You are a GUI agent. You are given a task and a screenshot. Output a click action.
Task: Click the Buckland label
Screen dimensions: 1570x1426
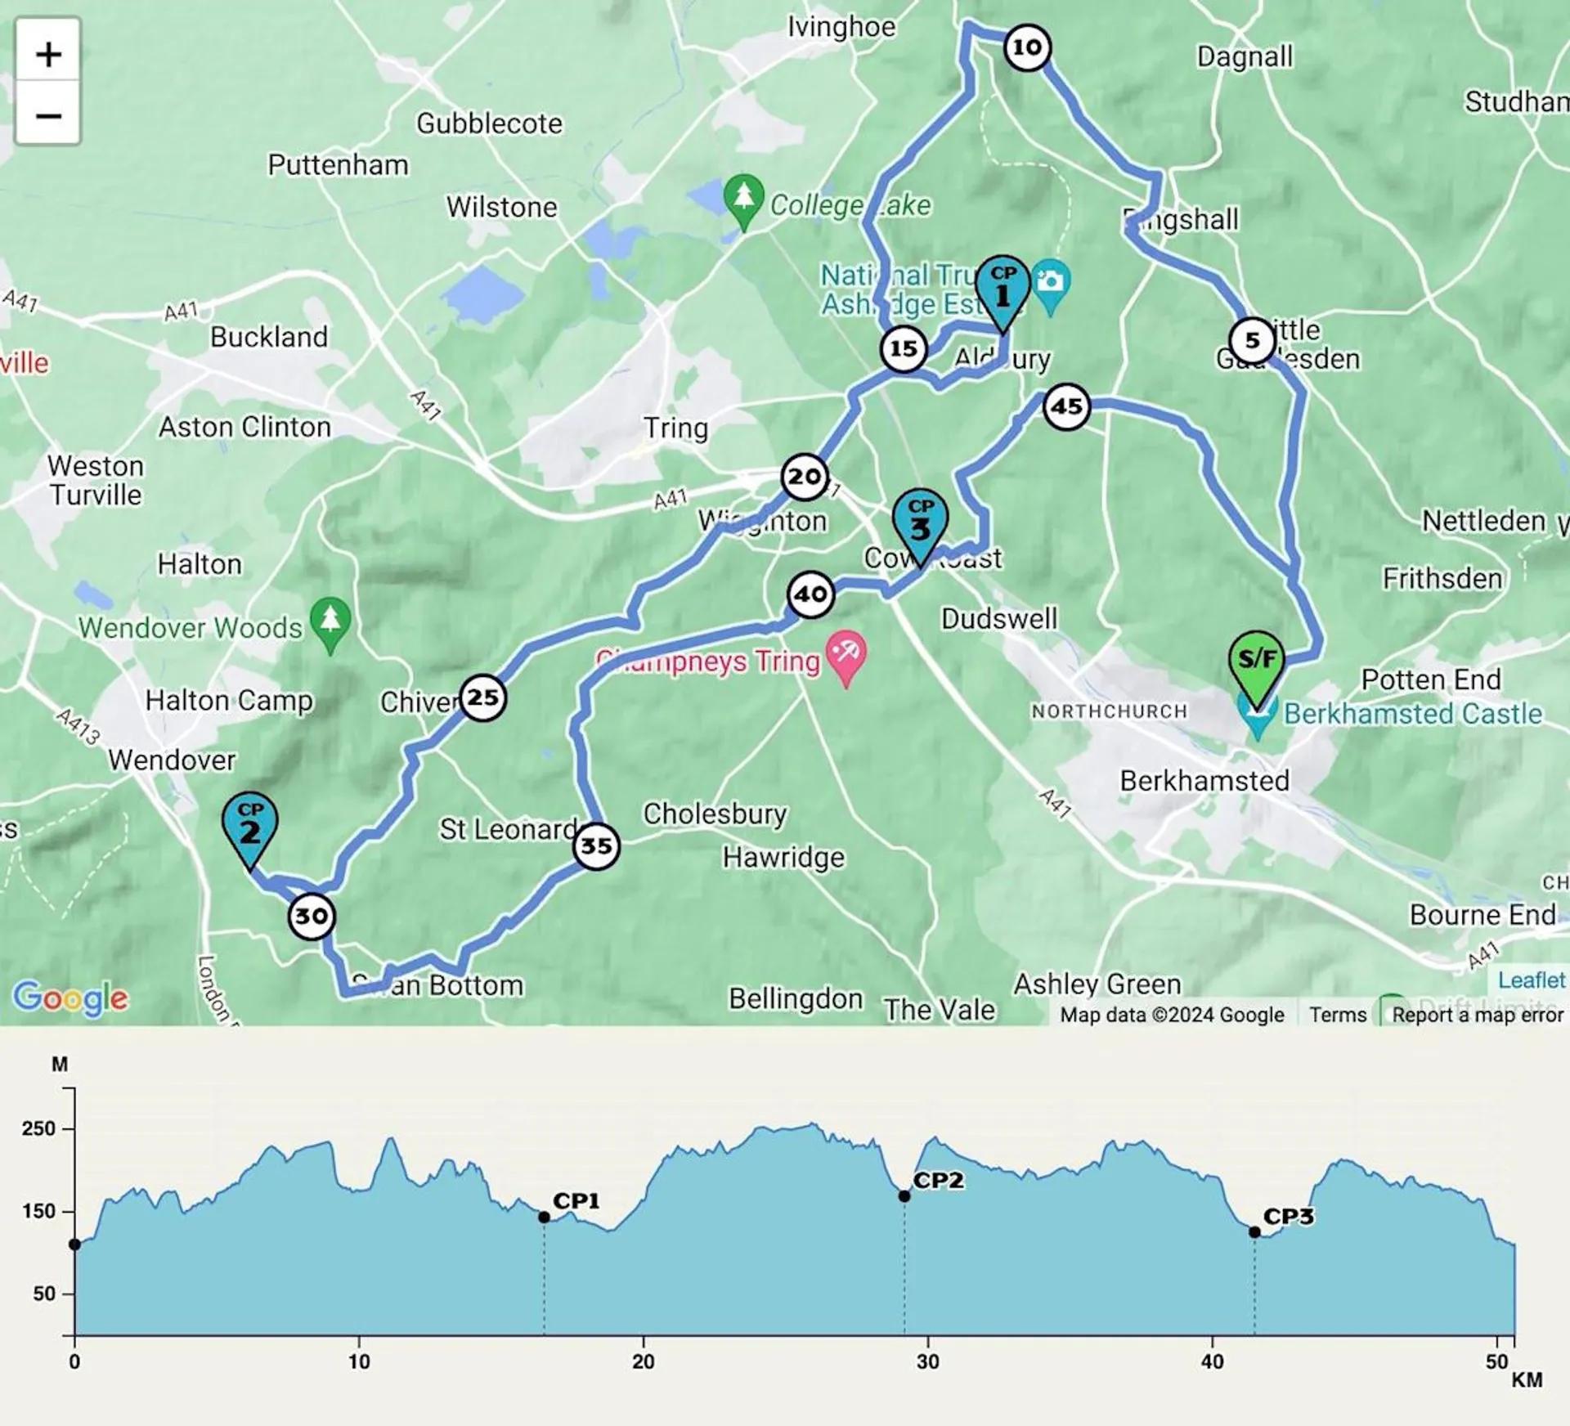pos(269,337)
